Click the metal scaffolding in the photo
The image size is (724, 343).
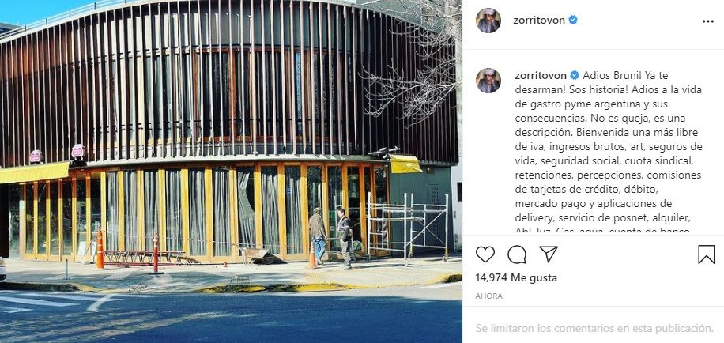(x=407, y=226)
